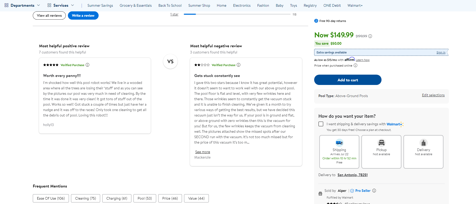
Task: Filter by Price (46) mention
Action: tap(170, 198)
